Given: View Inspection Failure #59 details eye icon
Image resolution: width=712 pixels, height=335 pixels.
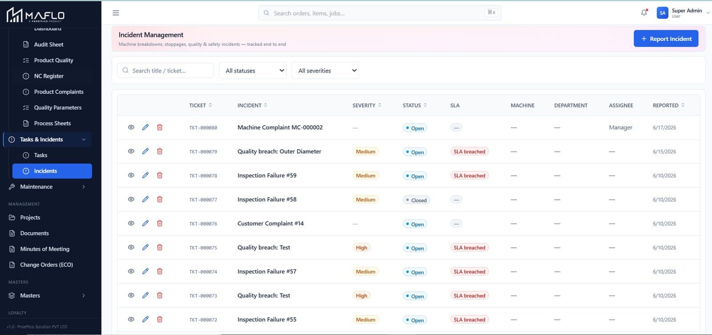Looking at the screenshot, I should [x=131, y=175].
